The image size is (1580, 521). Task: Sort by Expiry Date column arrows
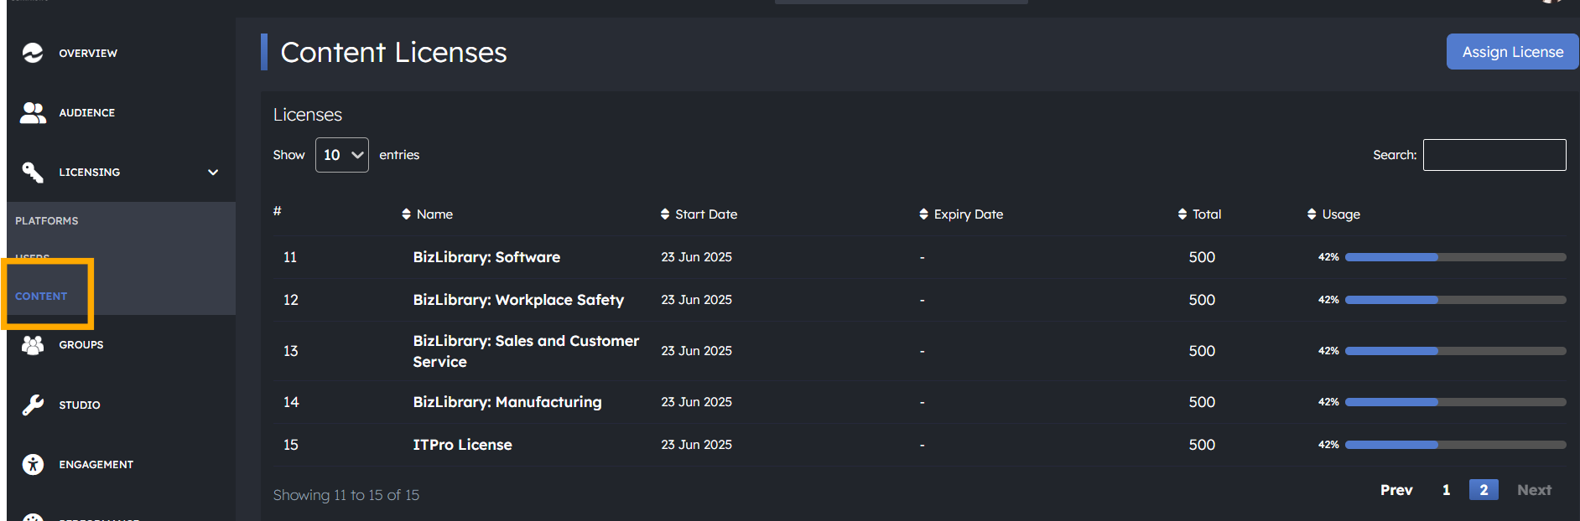click(923, 214)
